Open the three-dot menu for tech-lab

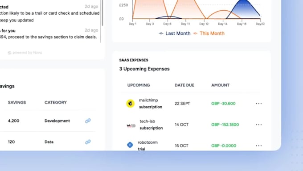click(x=259, y=125)
